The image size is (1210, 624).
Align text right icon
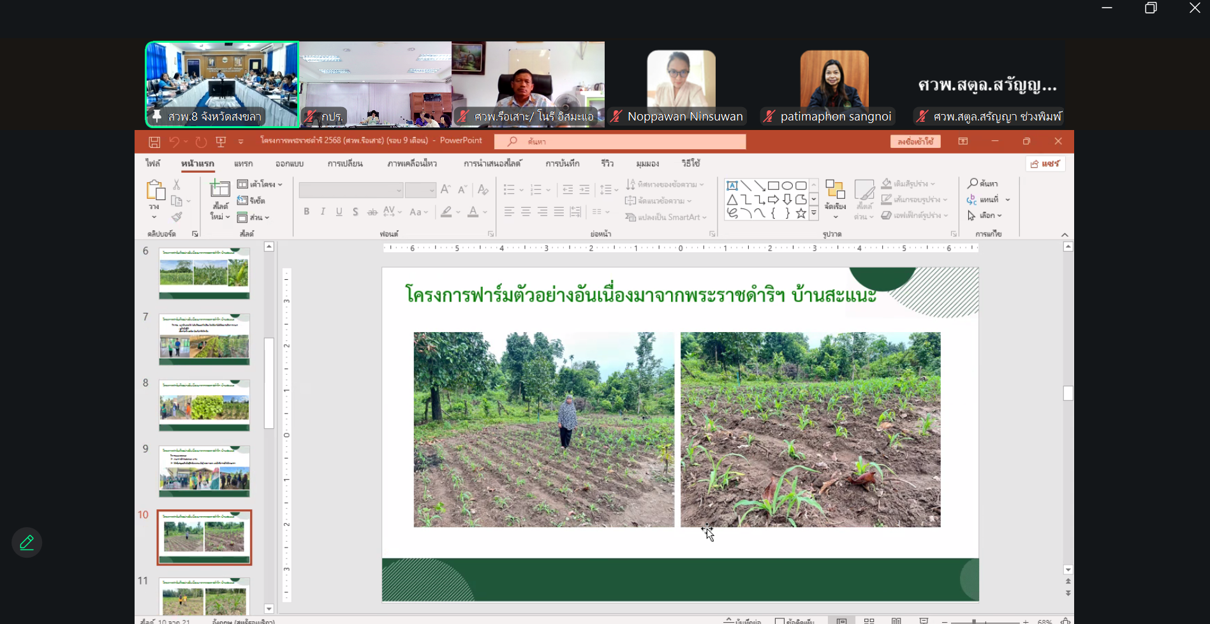pos(542,212)
